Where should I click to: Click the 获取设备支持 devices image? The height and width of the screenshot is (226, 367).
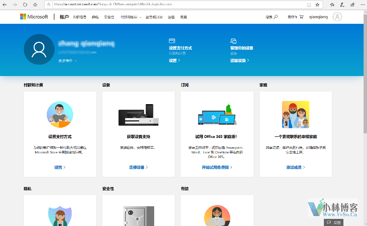(139, 115)
